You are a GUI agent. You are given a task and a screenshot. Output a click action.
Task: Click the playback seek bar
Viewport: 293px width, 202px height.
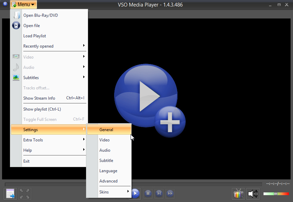pyautogui.click(x=133, y=184)
